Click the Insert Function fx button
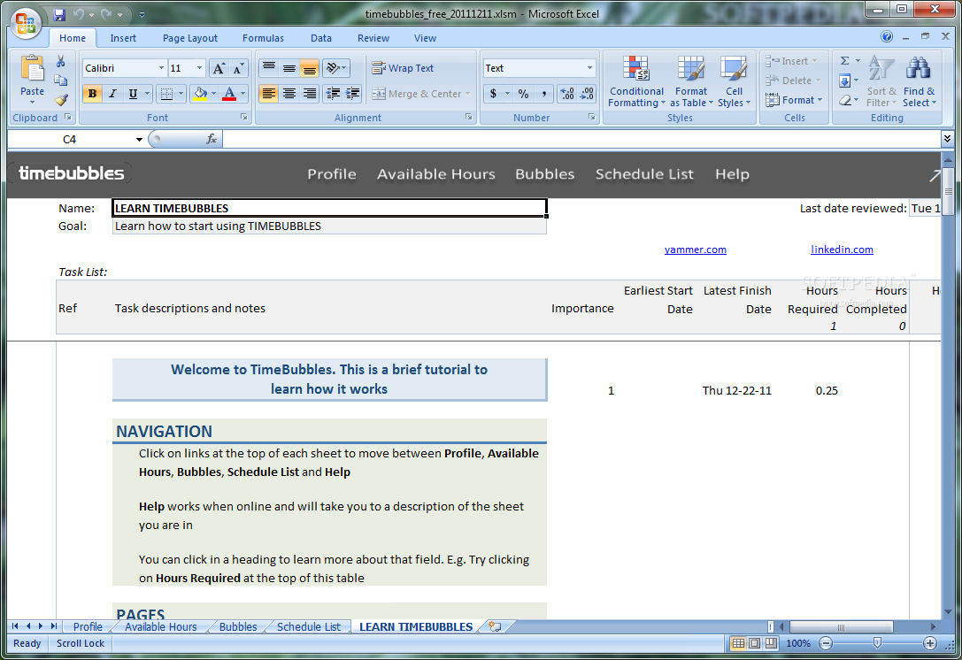This screenshot has height=660, width=962. pos(212,139)
